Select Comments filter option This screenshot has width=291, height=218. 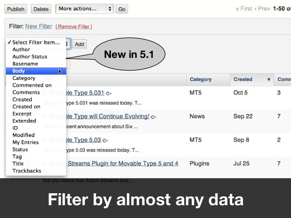coord(36,92)
